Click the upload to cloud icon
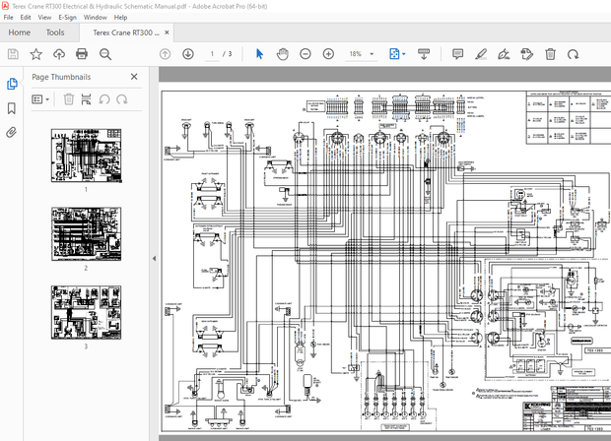The width and height of the screenshot is (611, 441). 59,54
